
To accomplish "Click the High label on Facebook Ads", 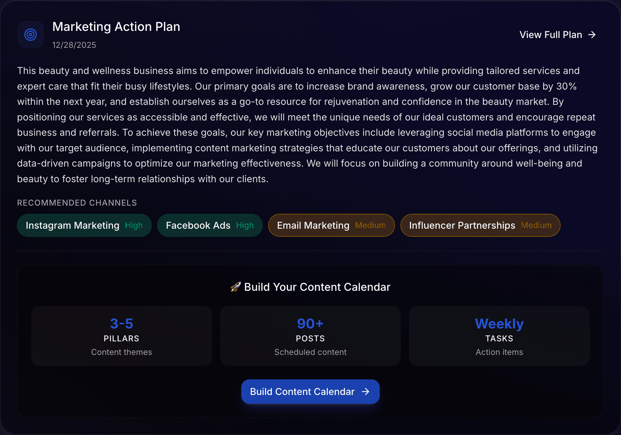I will coord(245,225).
